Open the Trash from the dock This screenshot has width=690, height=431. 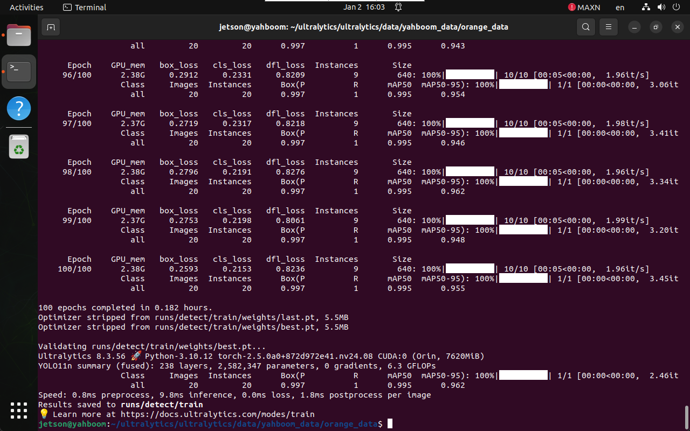coord(19,147)
